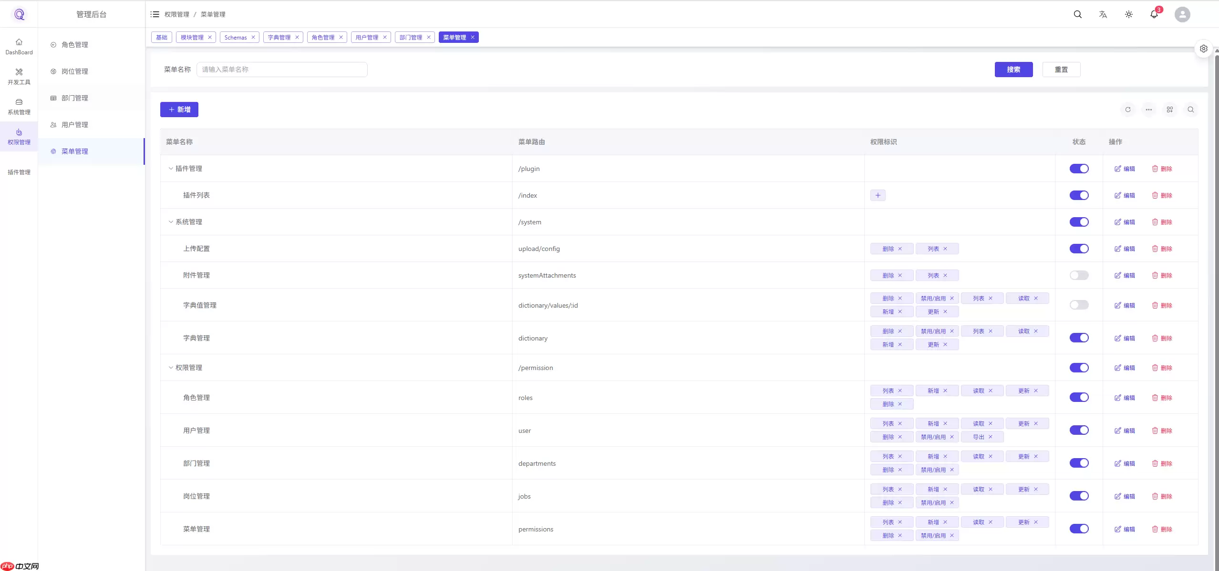Open column display grid icon
The height and width of the screenshot is (571, 1219).
pyautogui.click(x=1170, y=110)
